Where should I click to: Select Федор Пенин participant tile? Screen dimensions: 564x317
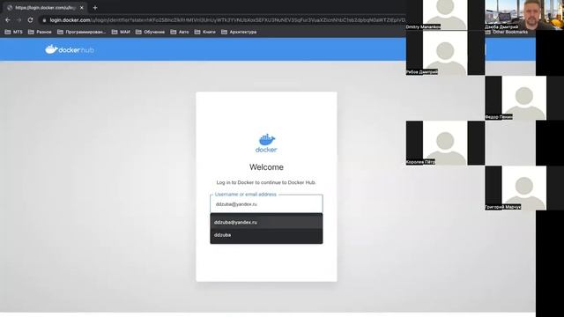click(524, 98)
